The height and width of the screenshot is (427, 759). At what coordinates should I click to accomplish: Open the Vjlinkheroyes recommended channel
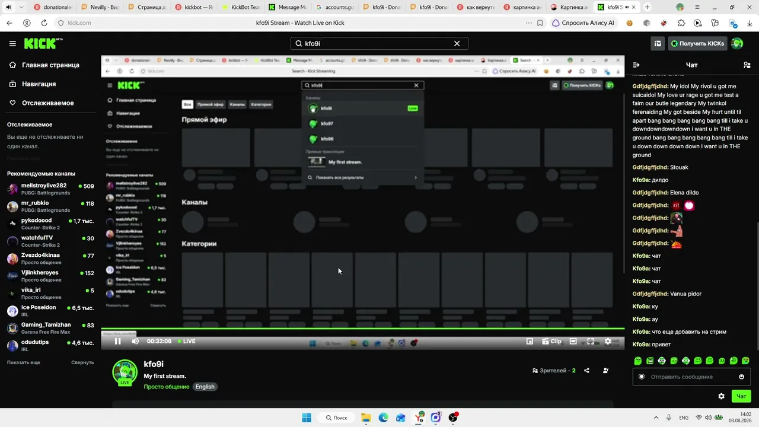50,276
